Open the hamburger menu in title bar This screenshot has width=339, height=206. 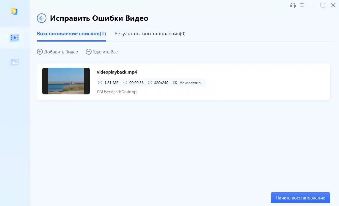(x=303, y=5)
